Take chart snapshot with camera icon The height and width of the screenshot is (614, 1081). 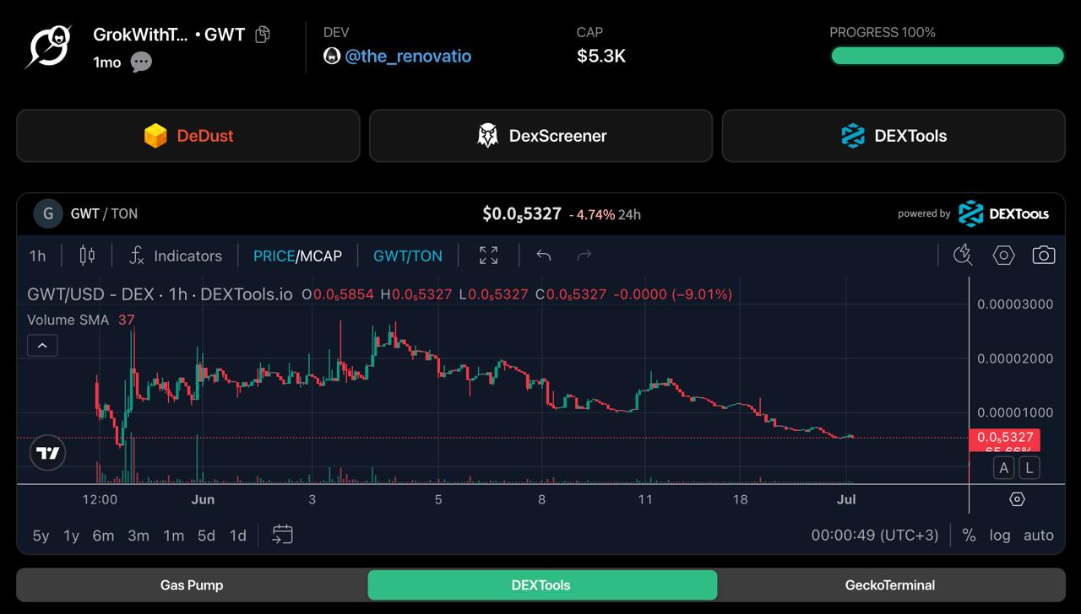click(x=1044, y=255)
